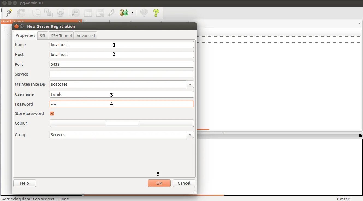Close the Object browser panel
Image resolution: width=363 pixels, height=201 pixels.
(79, 21)
